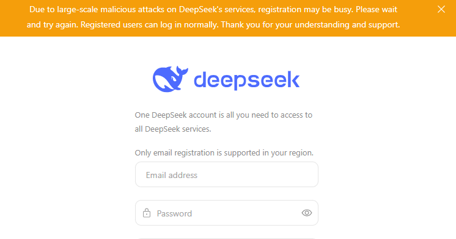Image resolution: width=456 pixels, height=239 pixels.
Task: Click the "One DeepSeek account is all you need" text
Action: (x=223, y=115)
